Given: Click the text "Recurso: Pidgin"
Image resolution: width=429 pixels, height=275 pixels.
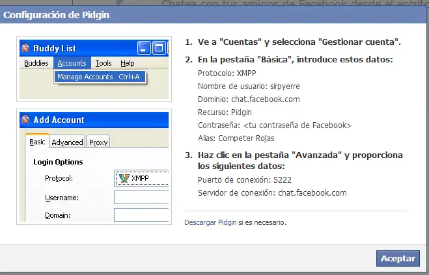Looking at the screenshot, I should (x=225, y=112).
